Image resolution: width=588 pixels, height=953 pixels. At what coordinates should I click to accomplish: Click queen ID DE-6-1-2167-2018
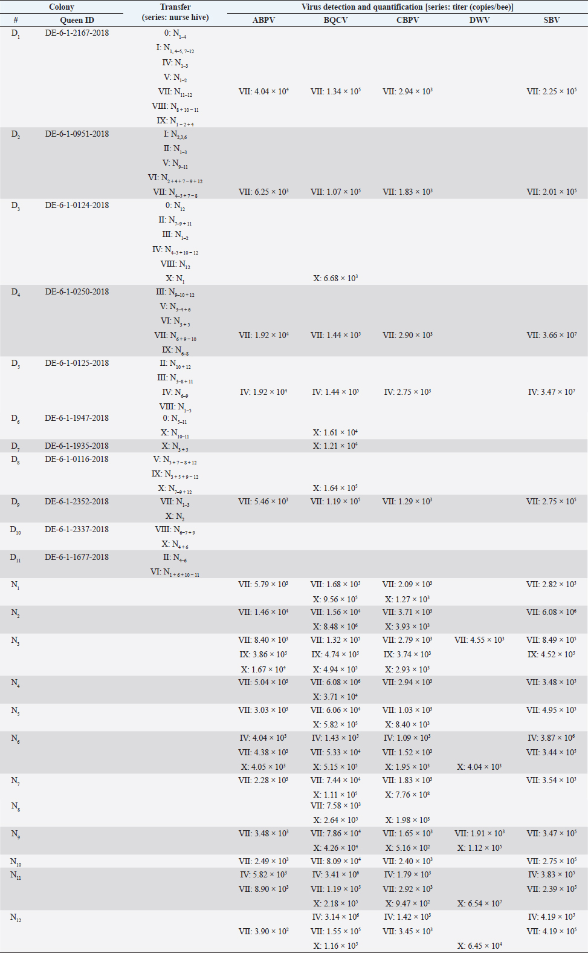coord(77,33)
